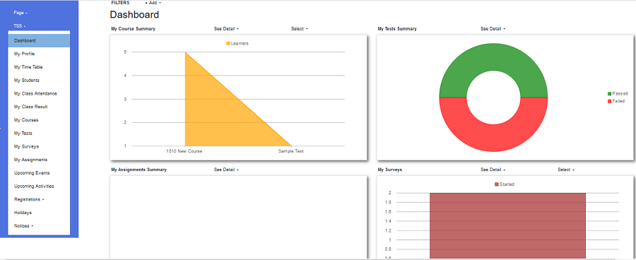Collapse the TSS dropdown menu

point(20,26)
